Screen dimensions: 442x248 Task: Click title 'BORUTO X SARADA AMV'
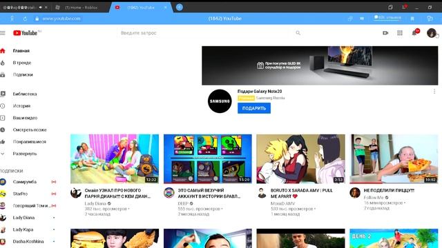302,193
